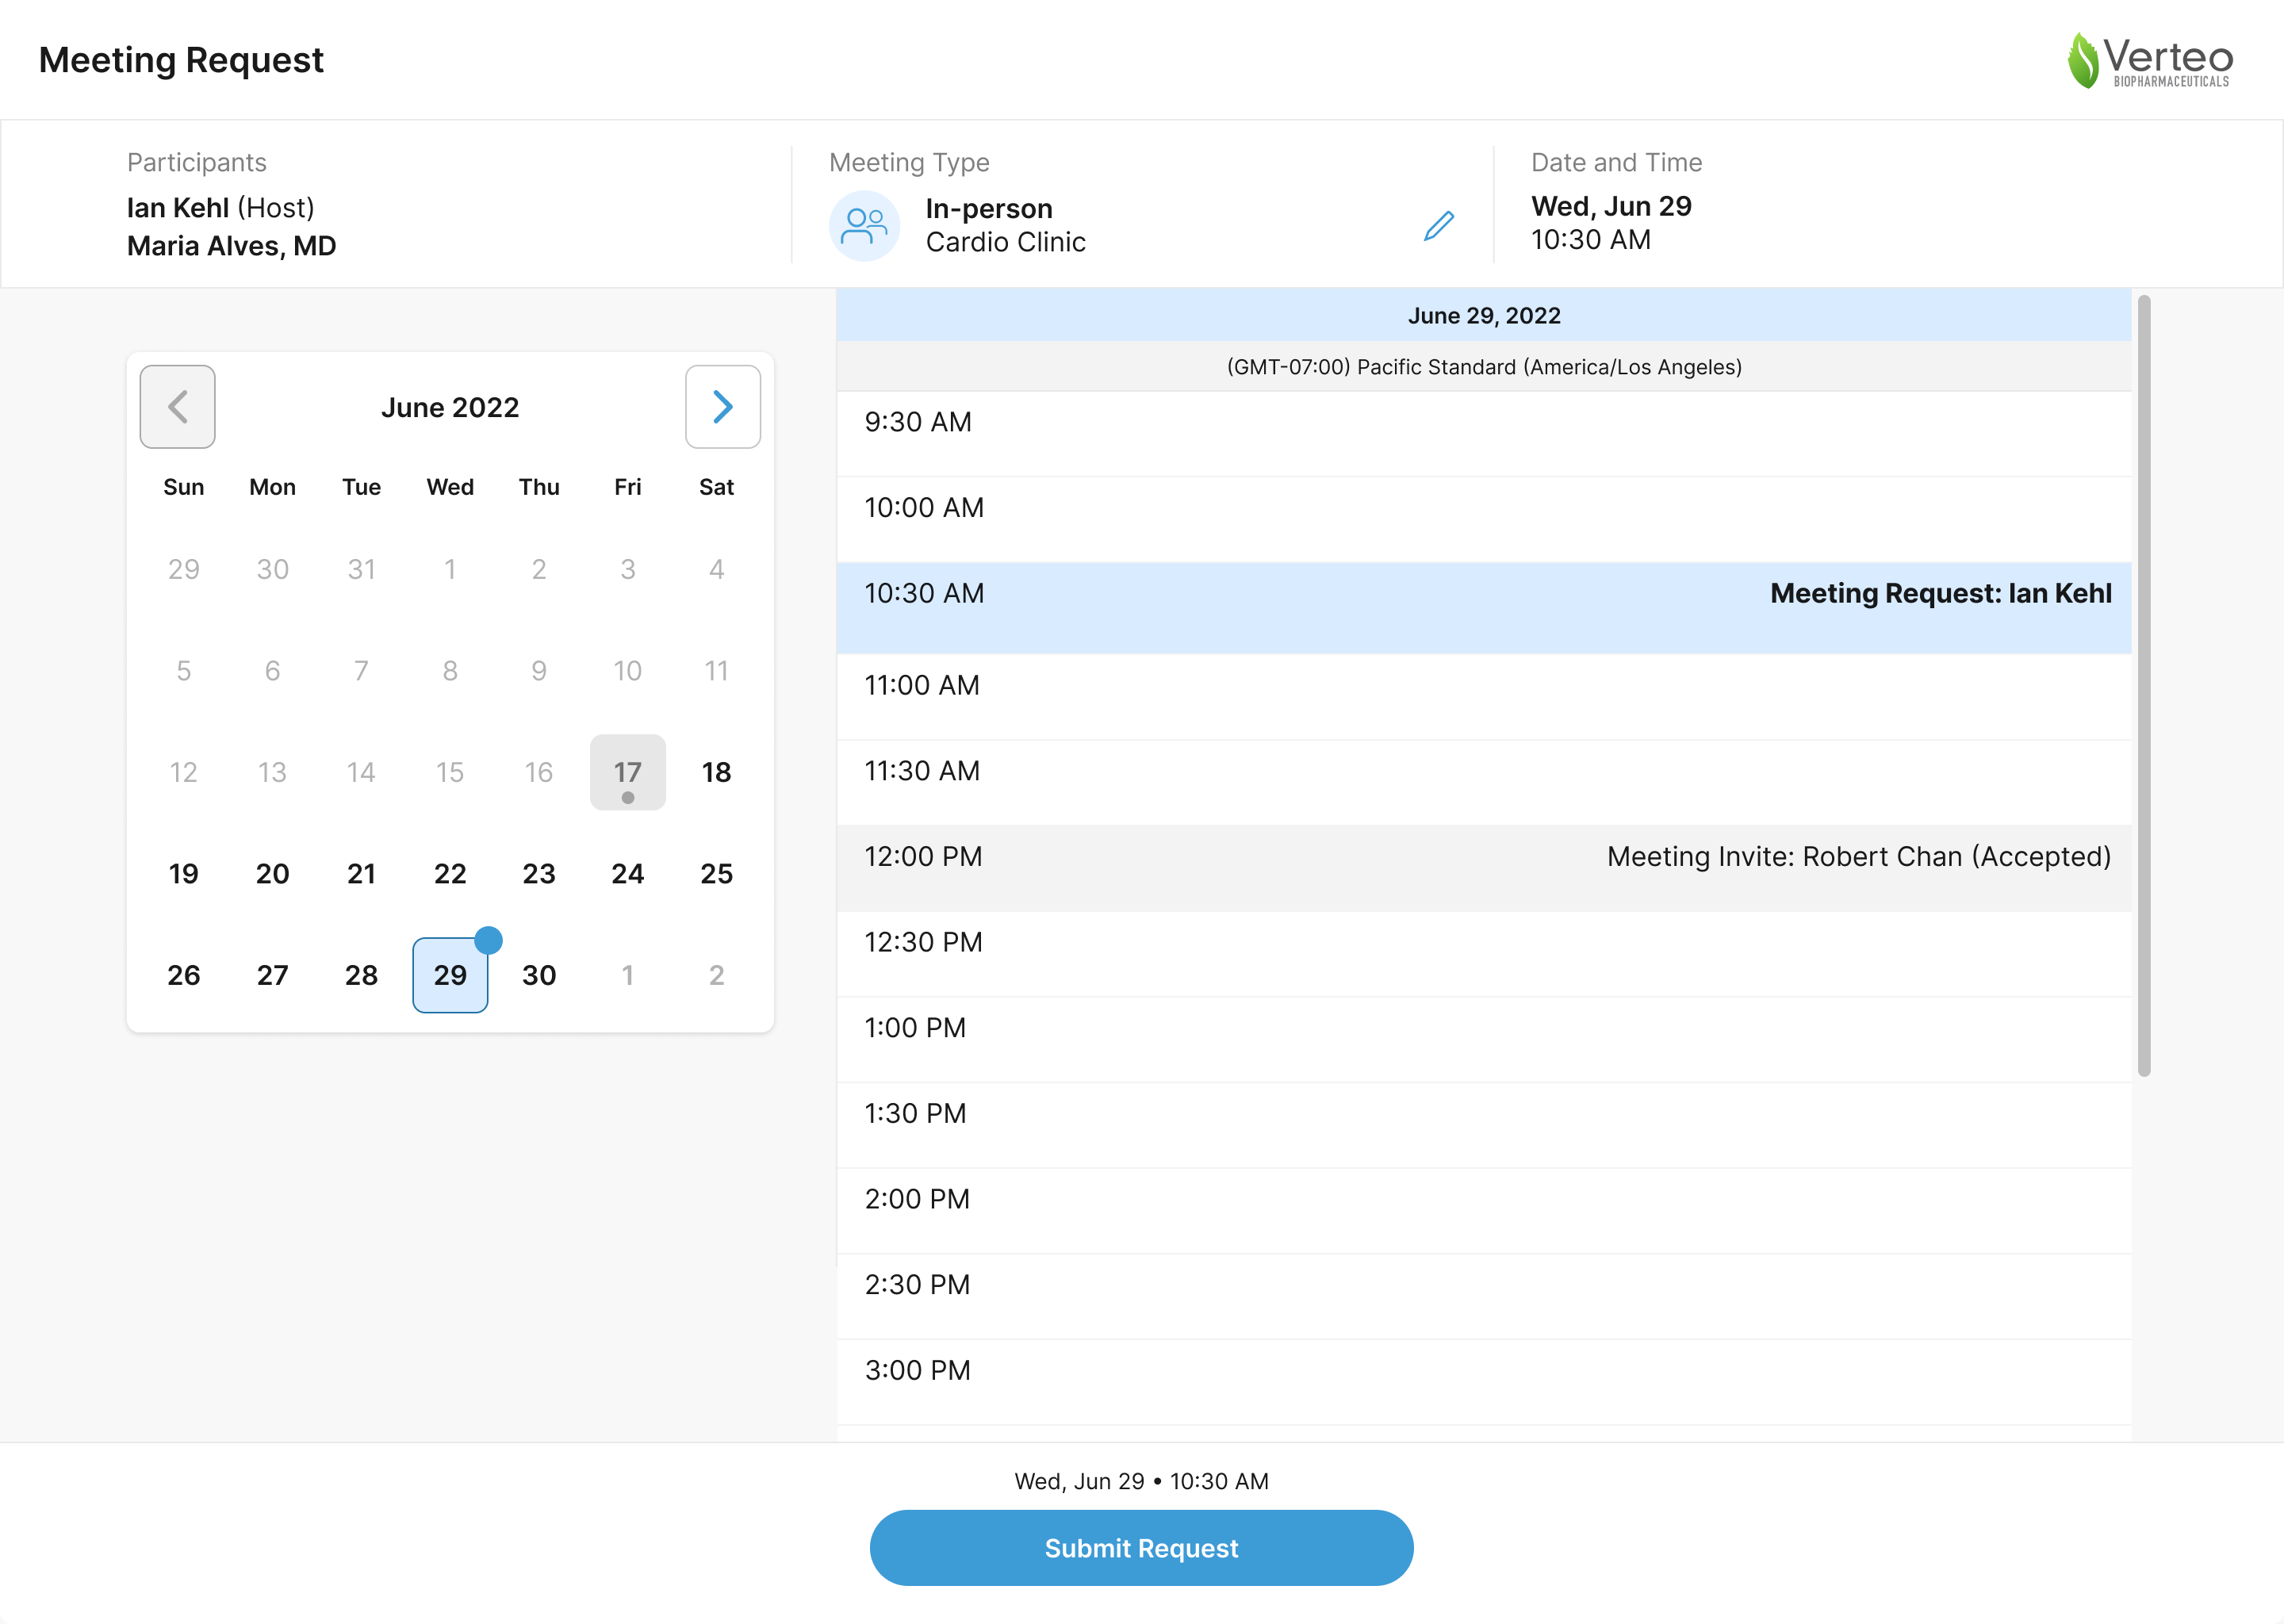Select June 25 on the calendar
Viewport: 2284px width, 1624px height.
click(x=716, y=874)
